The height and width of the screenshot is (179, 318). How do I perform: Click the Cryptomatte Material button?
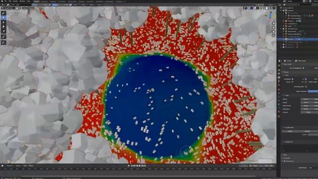(307, 131)
